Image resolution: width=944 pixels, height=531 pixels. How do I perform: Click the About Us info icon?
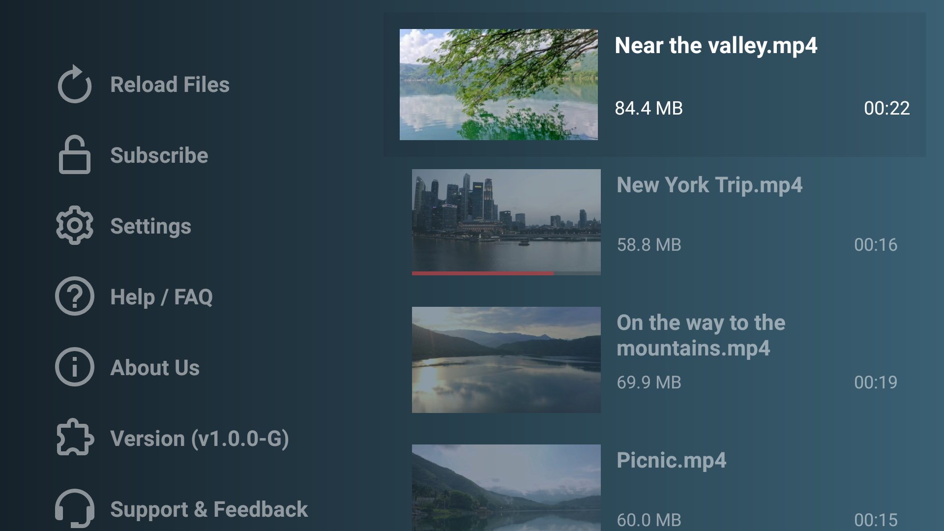coord(75,367)
